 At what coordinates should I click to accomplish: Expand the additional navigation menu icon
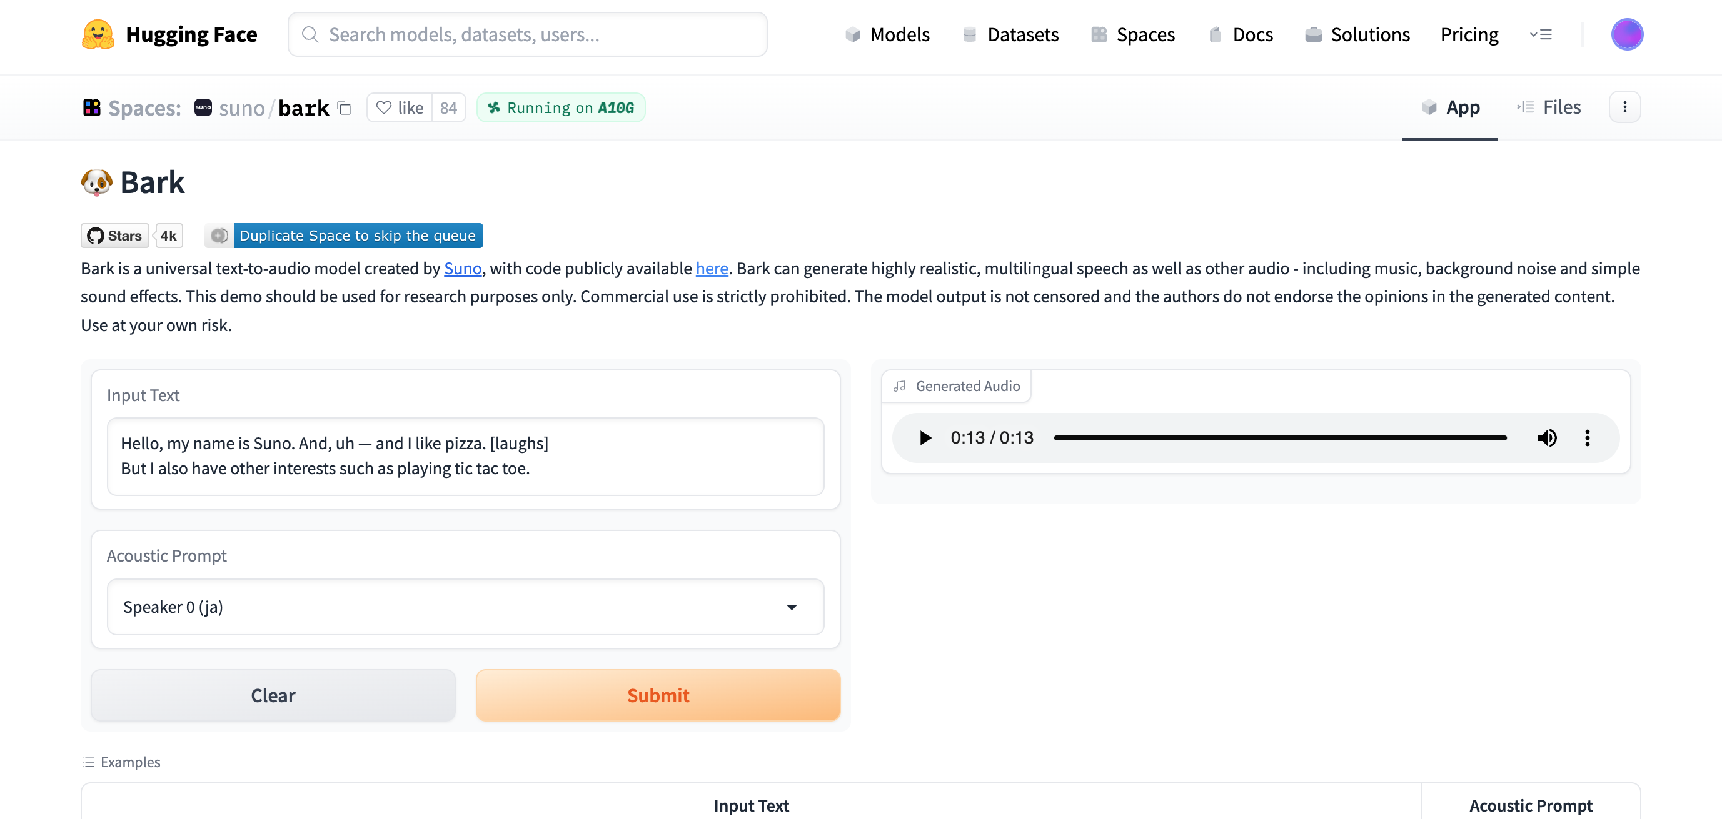click(x=1541, y=34)
